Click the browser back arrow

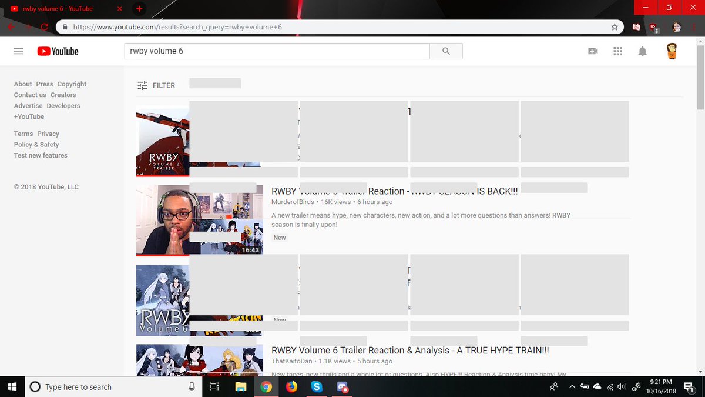(x=11, y=27)
